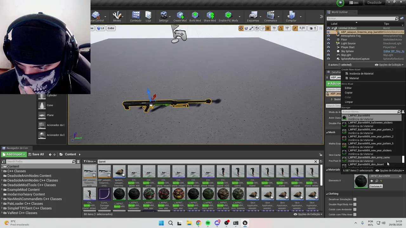Save the current content search as a collection
This screenshot has width=406, height=228.
[321, 161]
